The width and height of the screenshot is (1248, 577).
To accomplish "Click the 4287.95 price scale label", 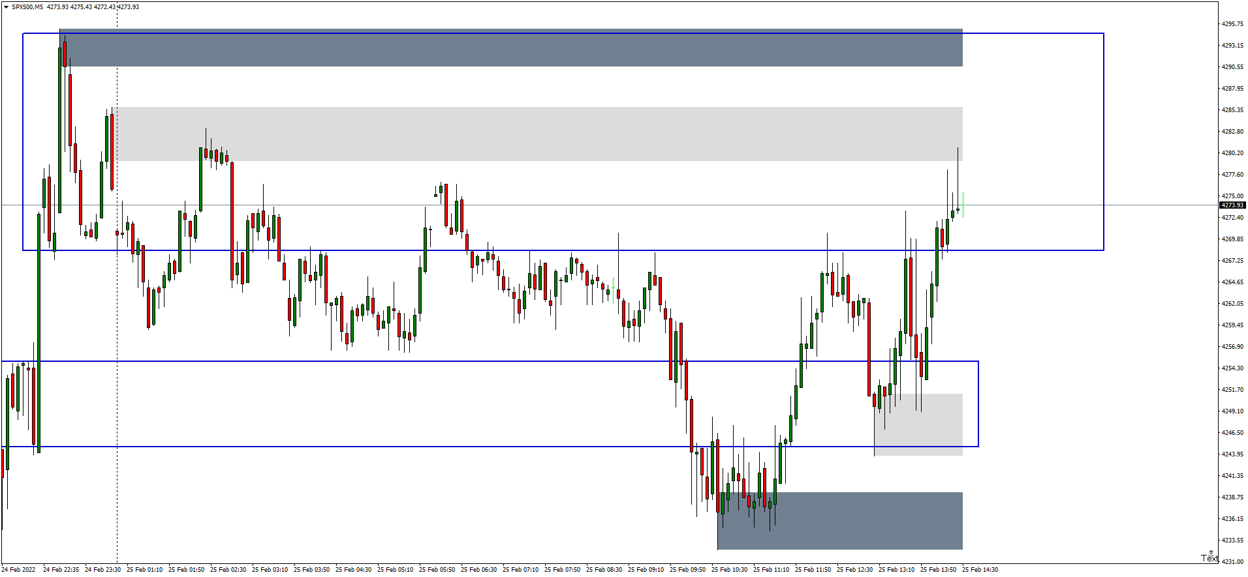I will click(x=1232, y=89).
